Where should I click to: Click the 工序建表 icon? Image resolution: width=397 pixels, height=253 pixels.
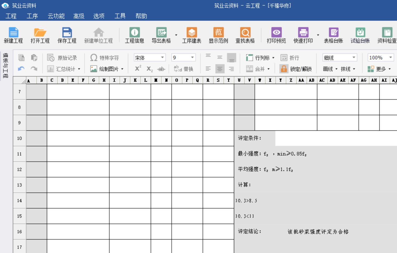[192, 32]
